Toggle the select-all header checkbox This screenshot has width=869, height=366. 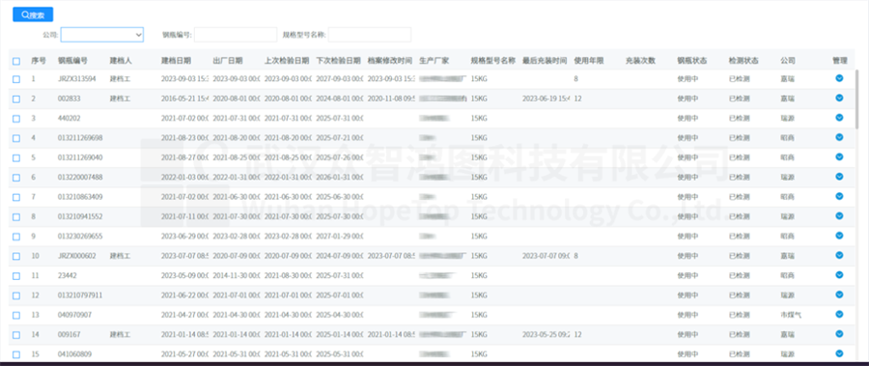coord(16,61)
